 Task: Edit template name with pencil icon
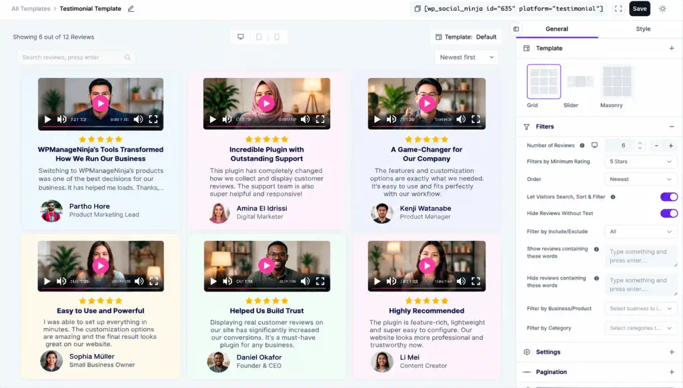131,9
